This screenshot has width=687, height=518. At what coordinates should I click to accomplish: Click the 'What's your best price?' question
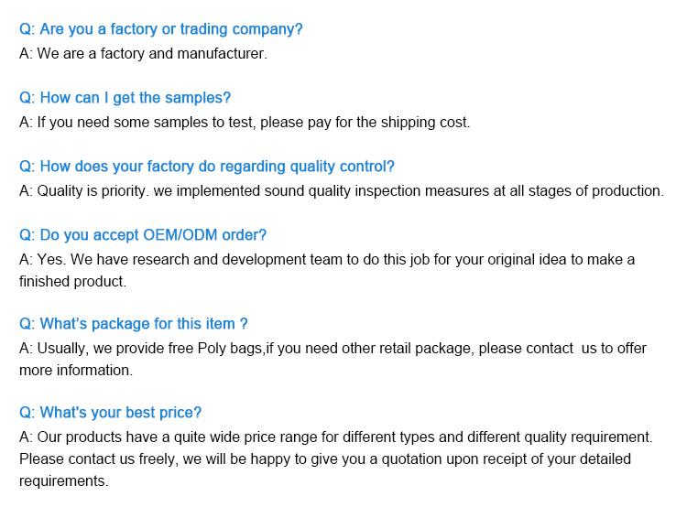pos(111,413)
